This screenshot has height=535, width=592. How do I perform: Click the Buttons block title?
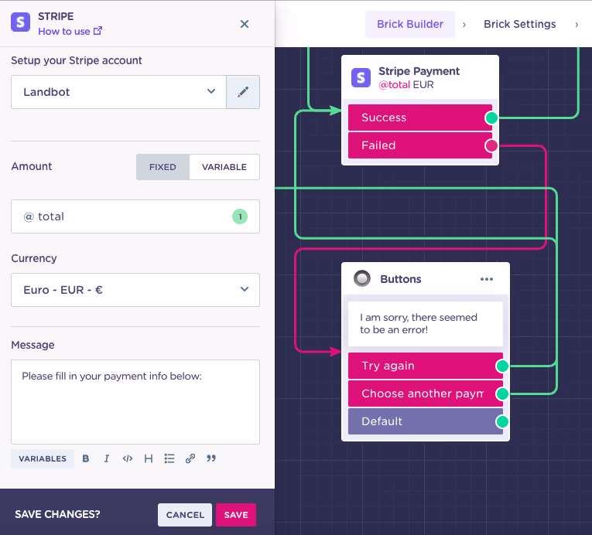pyautogui.click(x=401, y=279)
